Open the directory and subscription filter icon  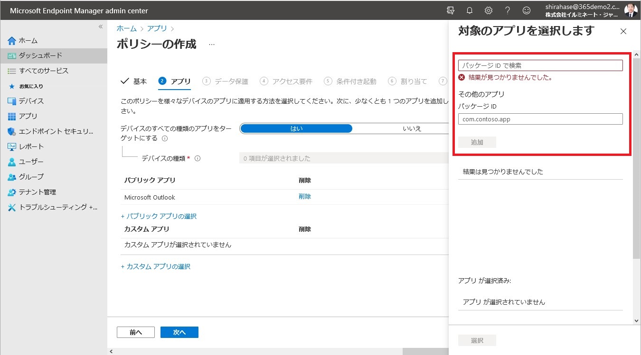point(451,10)
